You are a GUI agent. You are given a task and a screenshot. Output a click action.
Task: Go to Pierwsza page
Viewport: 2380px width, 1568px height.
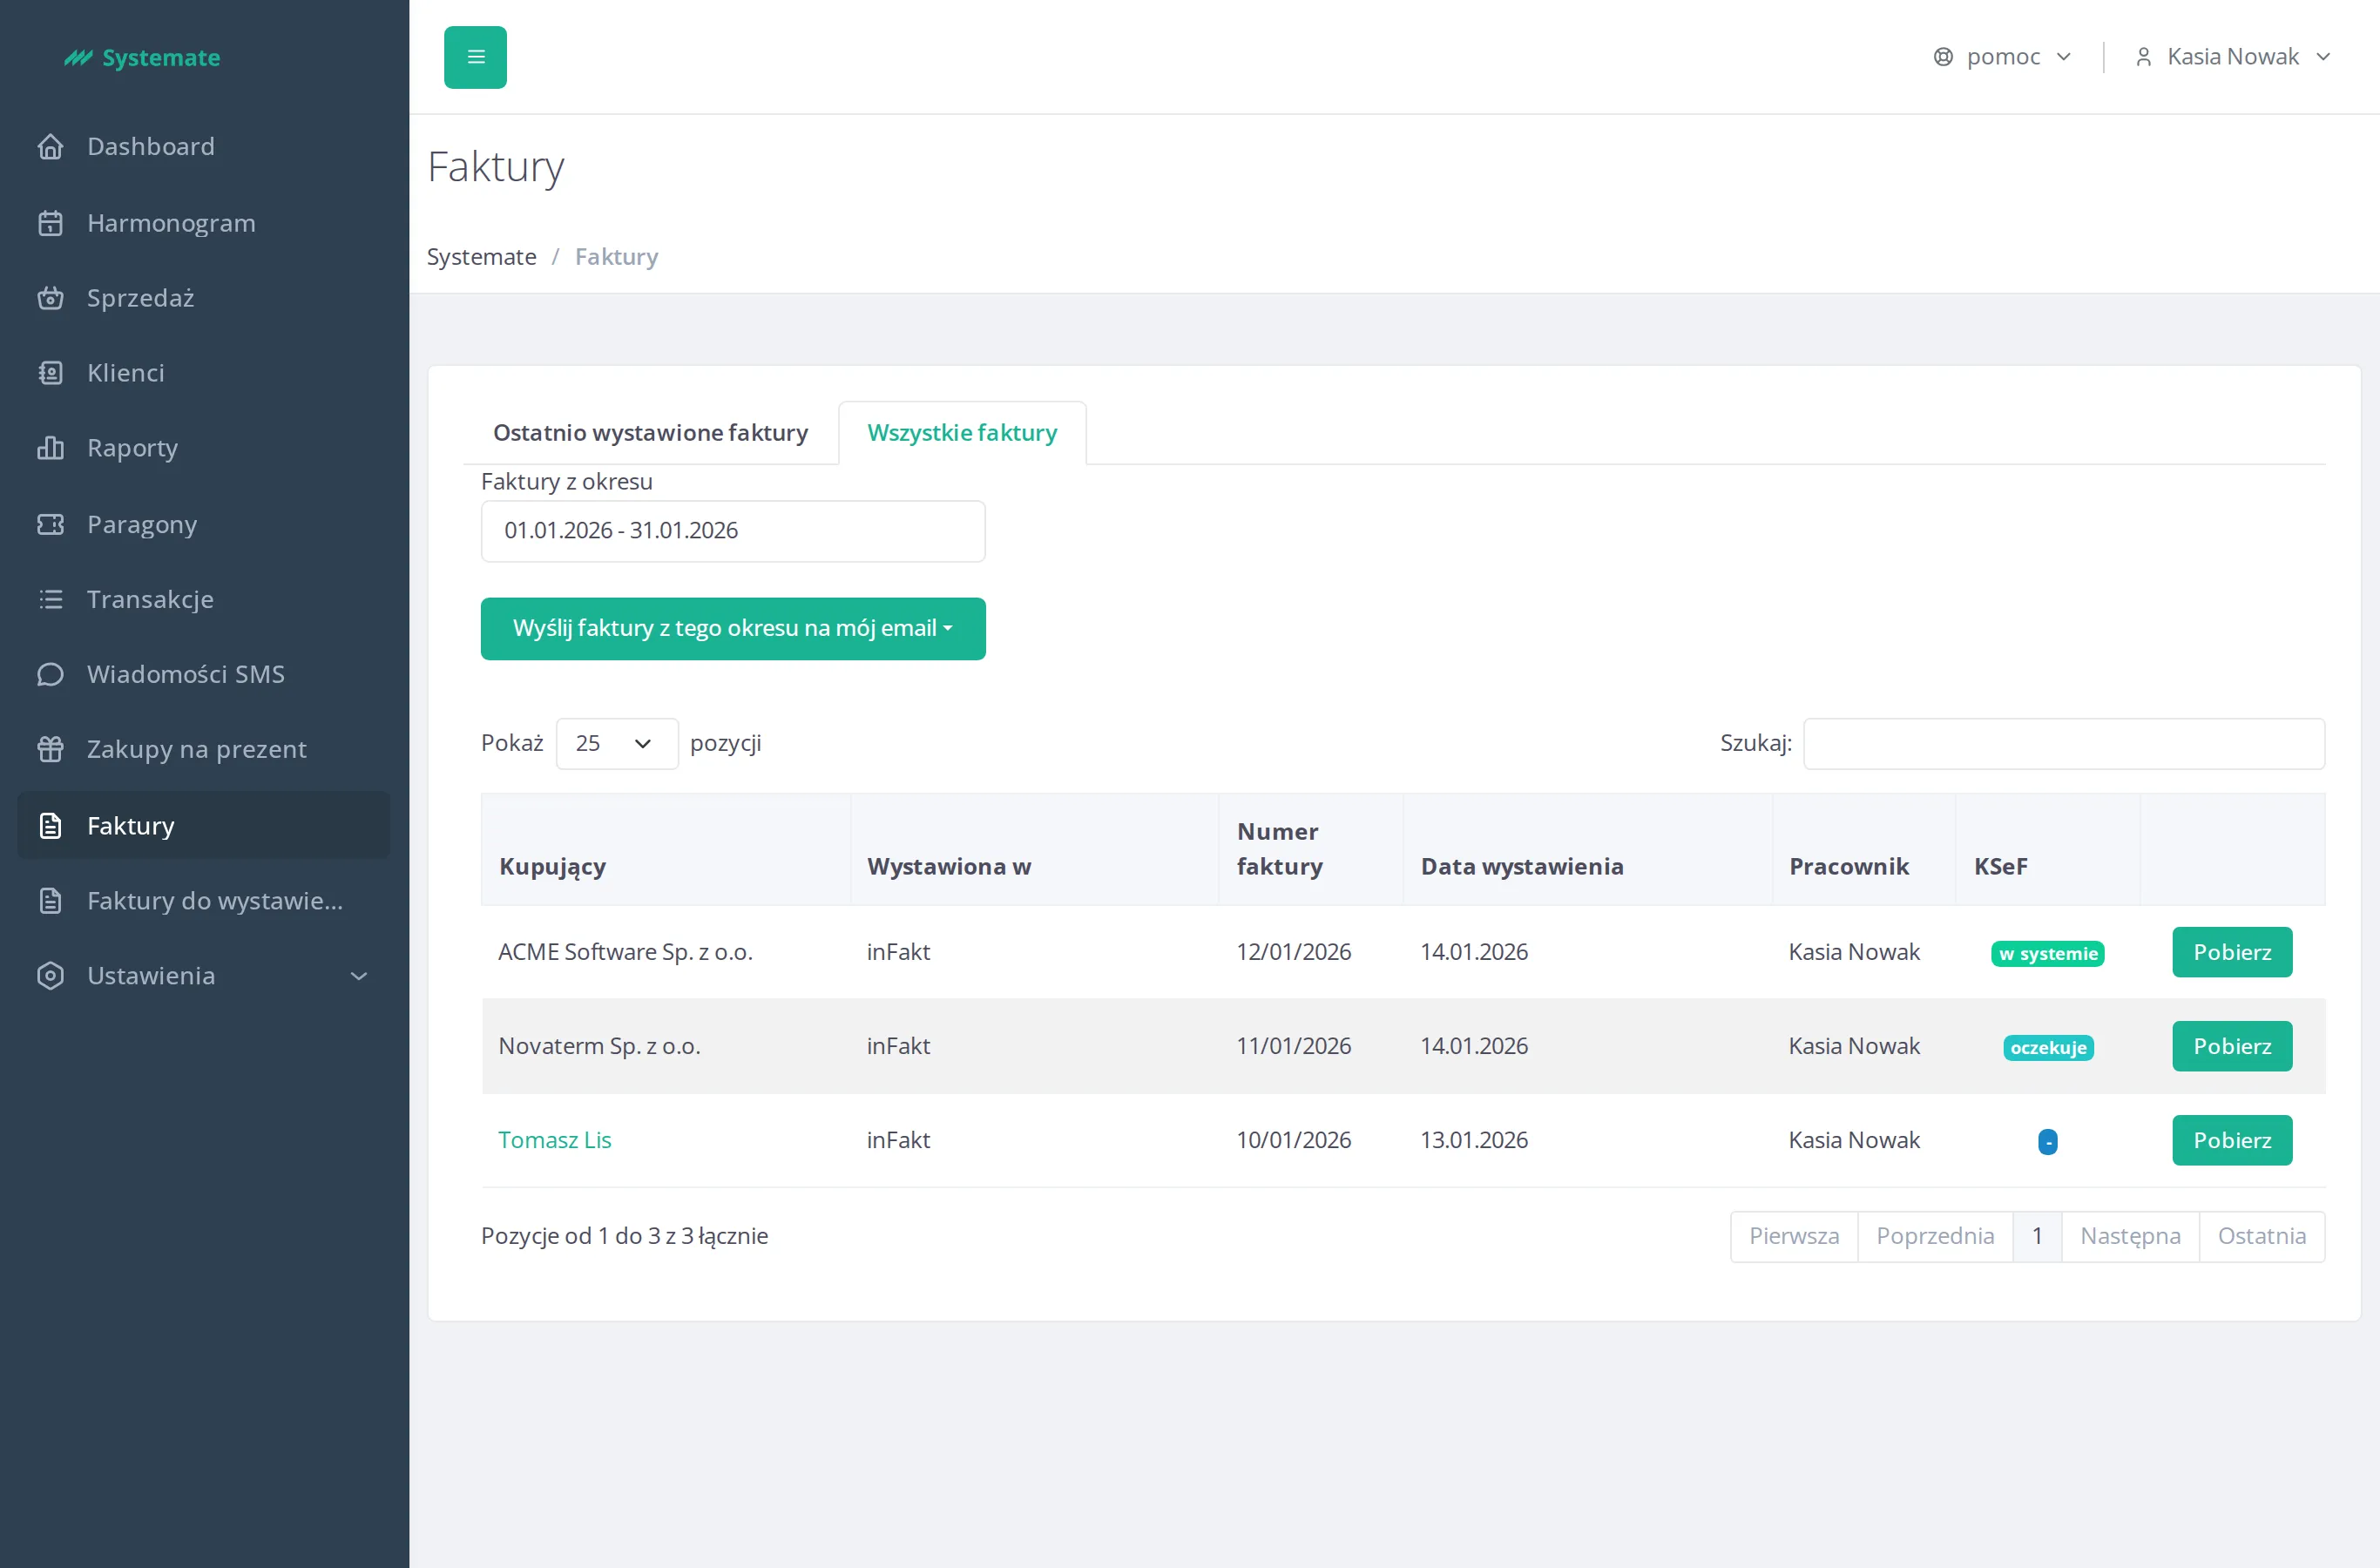tap(1794, 1236)
